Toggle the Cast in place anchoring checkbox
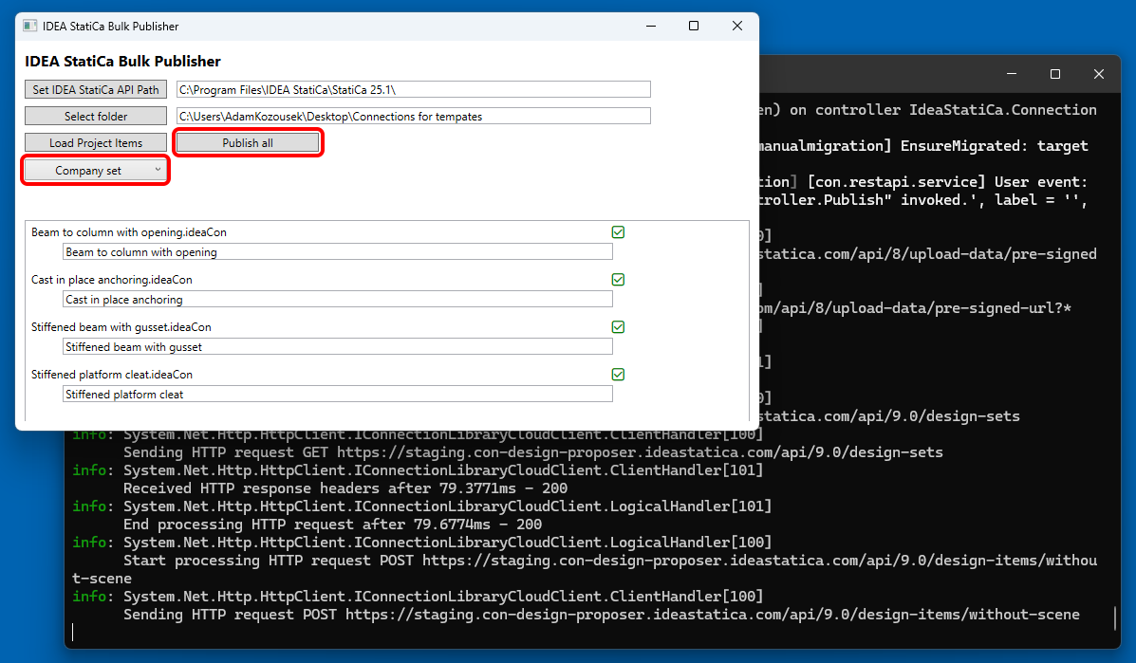 coord(618,280)
